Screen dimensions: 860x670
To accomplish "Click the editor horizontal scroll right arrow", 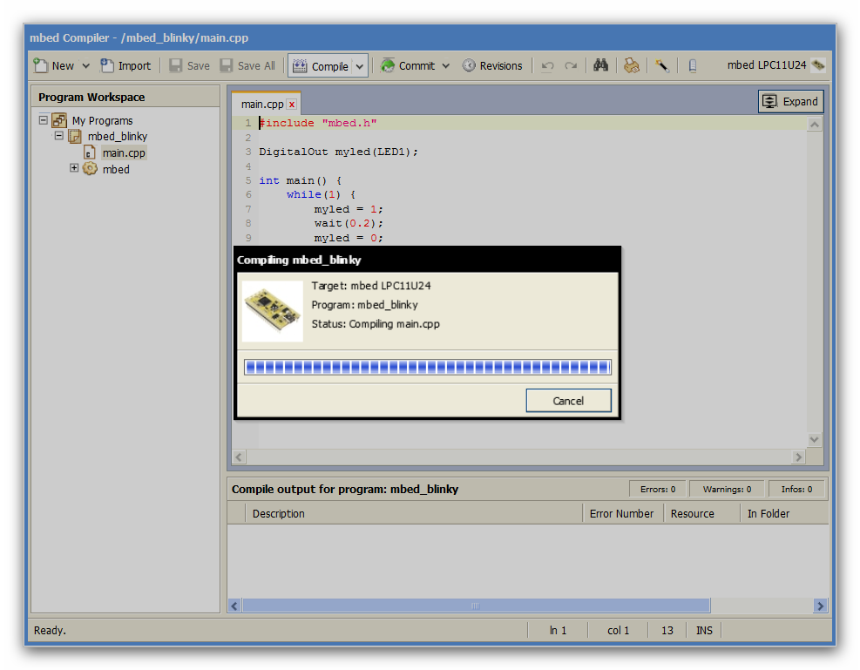I will tap(798, 457).
